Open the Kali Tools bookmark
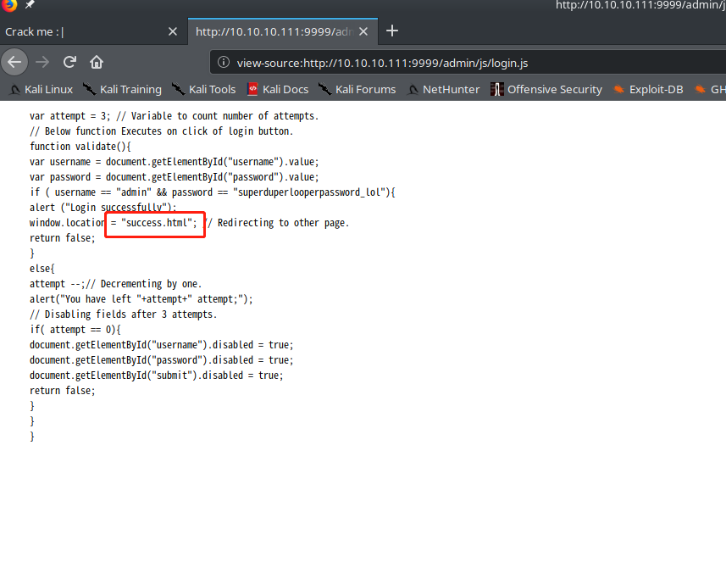726x562 pixels. click(x=203, y=89)
